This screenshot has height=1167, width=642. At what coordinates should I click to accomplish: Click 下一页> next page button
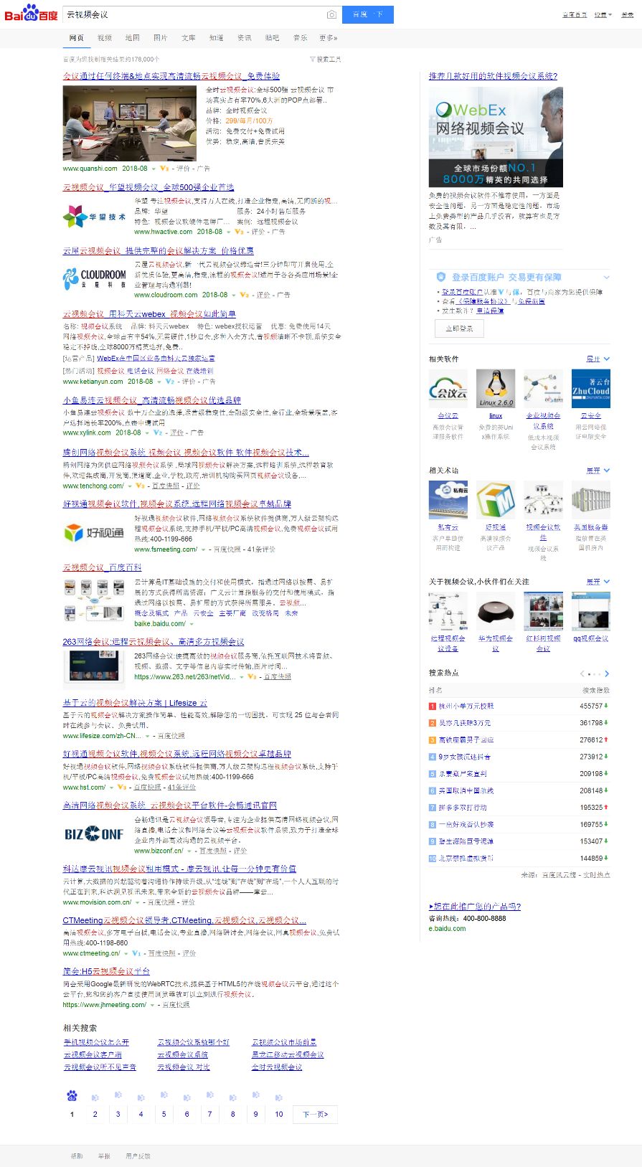pyautogui.click(x=315, y=1114)
